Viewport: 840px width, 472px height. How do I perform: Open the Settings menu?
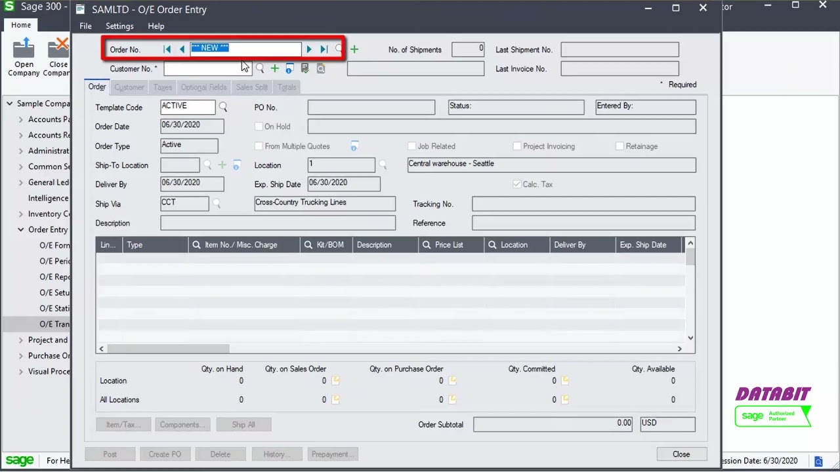(x=119, y=26)
